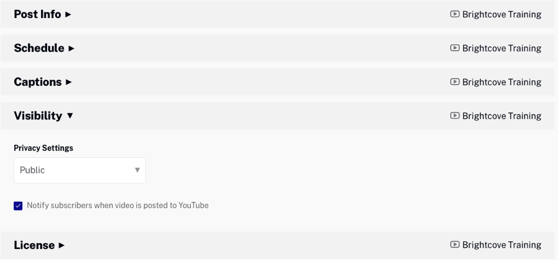
Task: Open the Privacy Settings dropdown
Action: click(79, 170)
